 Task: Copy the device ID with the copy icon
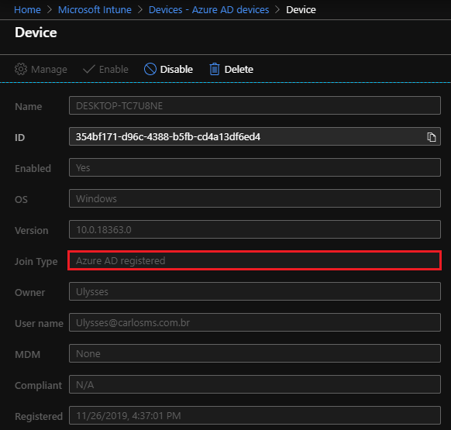coord(431,137)
